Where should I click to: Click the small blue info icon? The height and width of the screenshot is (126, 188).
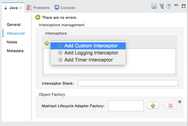(x=180, y=102)
